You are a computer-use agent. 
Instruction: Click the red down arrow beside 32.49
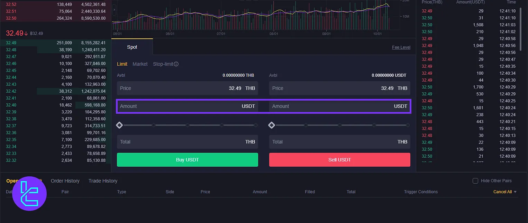pos(26,33)
